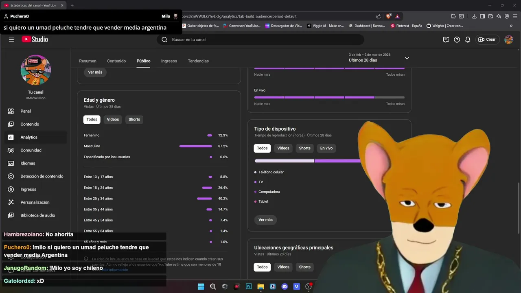The image size is (521, 293).
Task: Select Videos filter in Tipo de dispositivo
Action: click(283, 148)
